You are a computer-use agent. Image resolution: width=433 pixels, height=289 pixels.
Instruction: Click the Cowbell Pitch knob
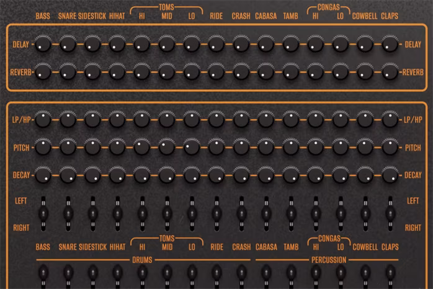click(x=365, y=148)
